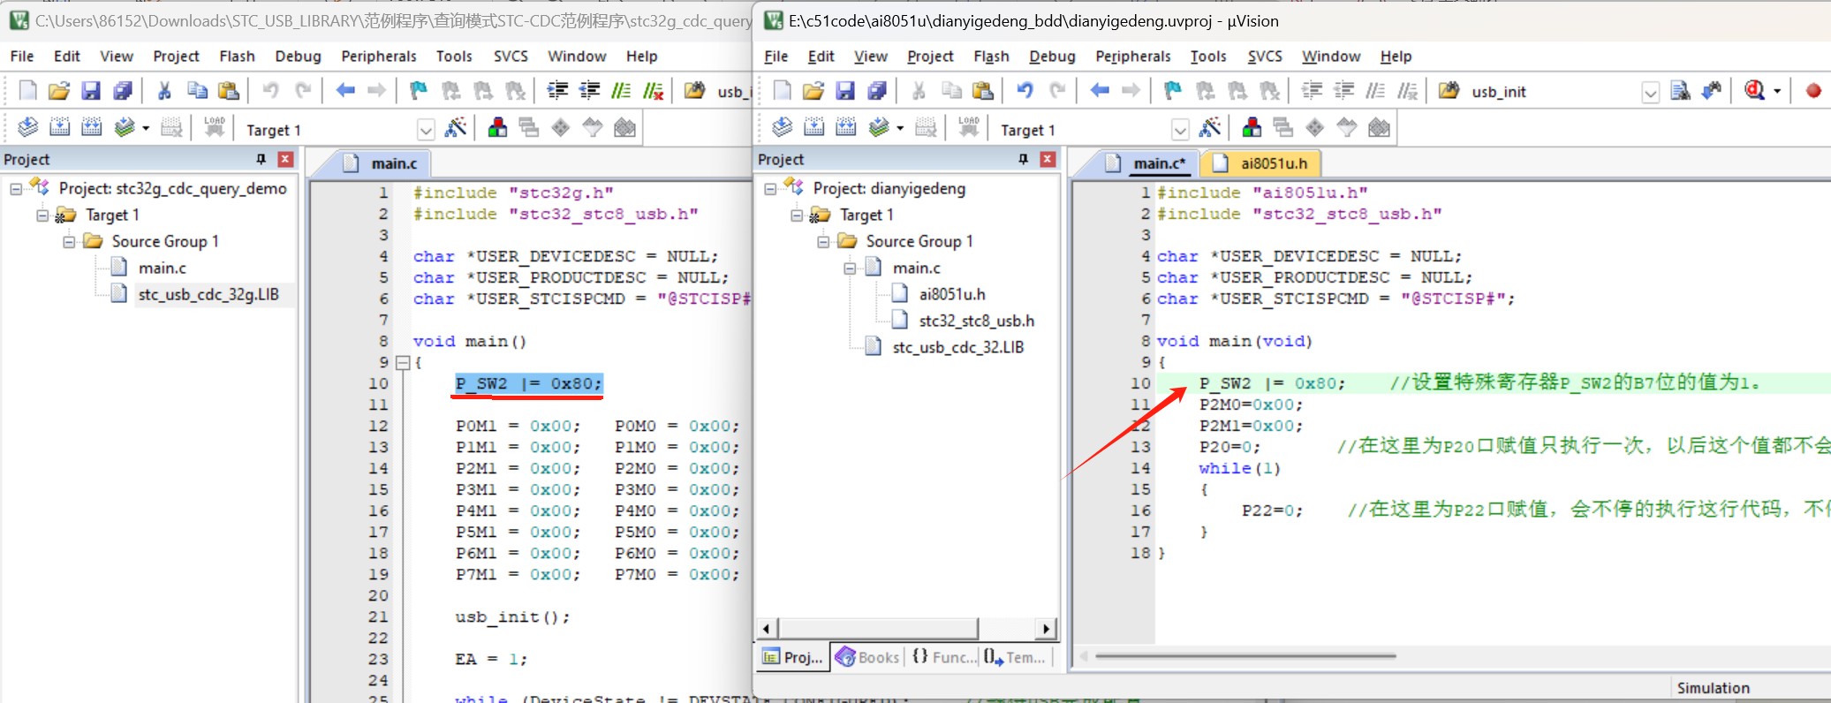Collapse Source Group 1 in stc32g project
Image resolution: width=1831 pixels, height=703 pixels.
click(69, 242)
